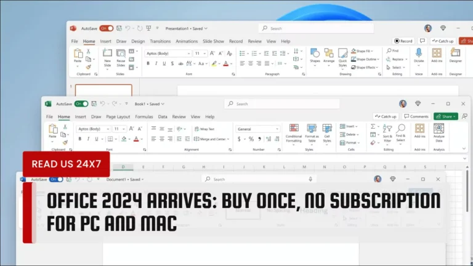This screenshot has height=266, width=473.
Task: Open Quick Styles in PowerPoint
Action: pos(342,58)
